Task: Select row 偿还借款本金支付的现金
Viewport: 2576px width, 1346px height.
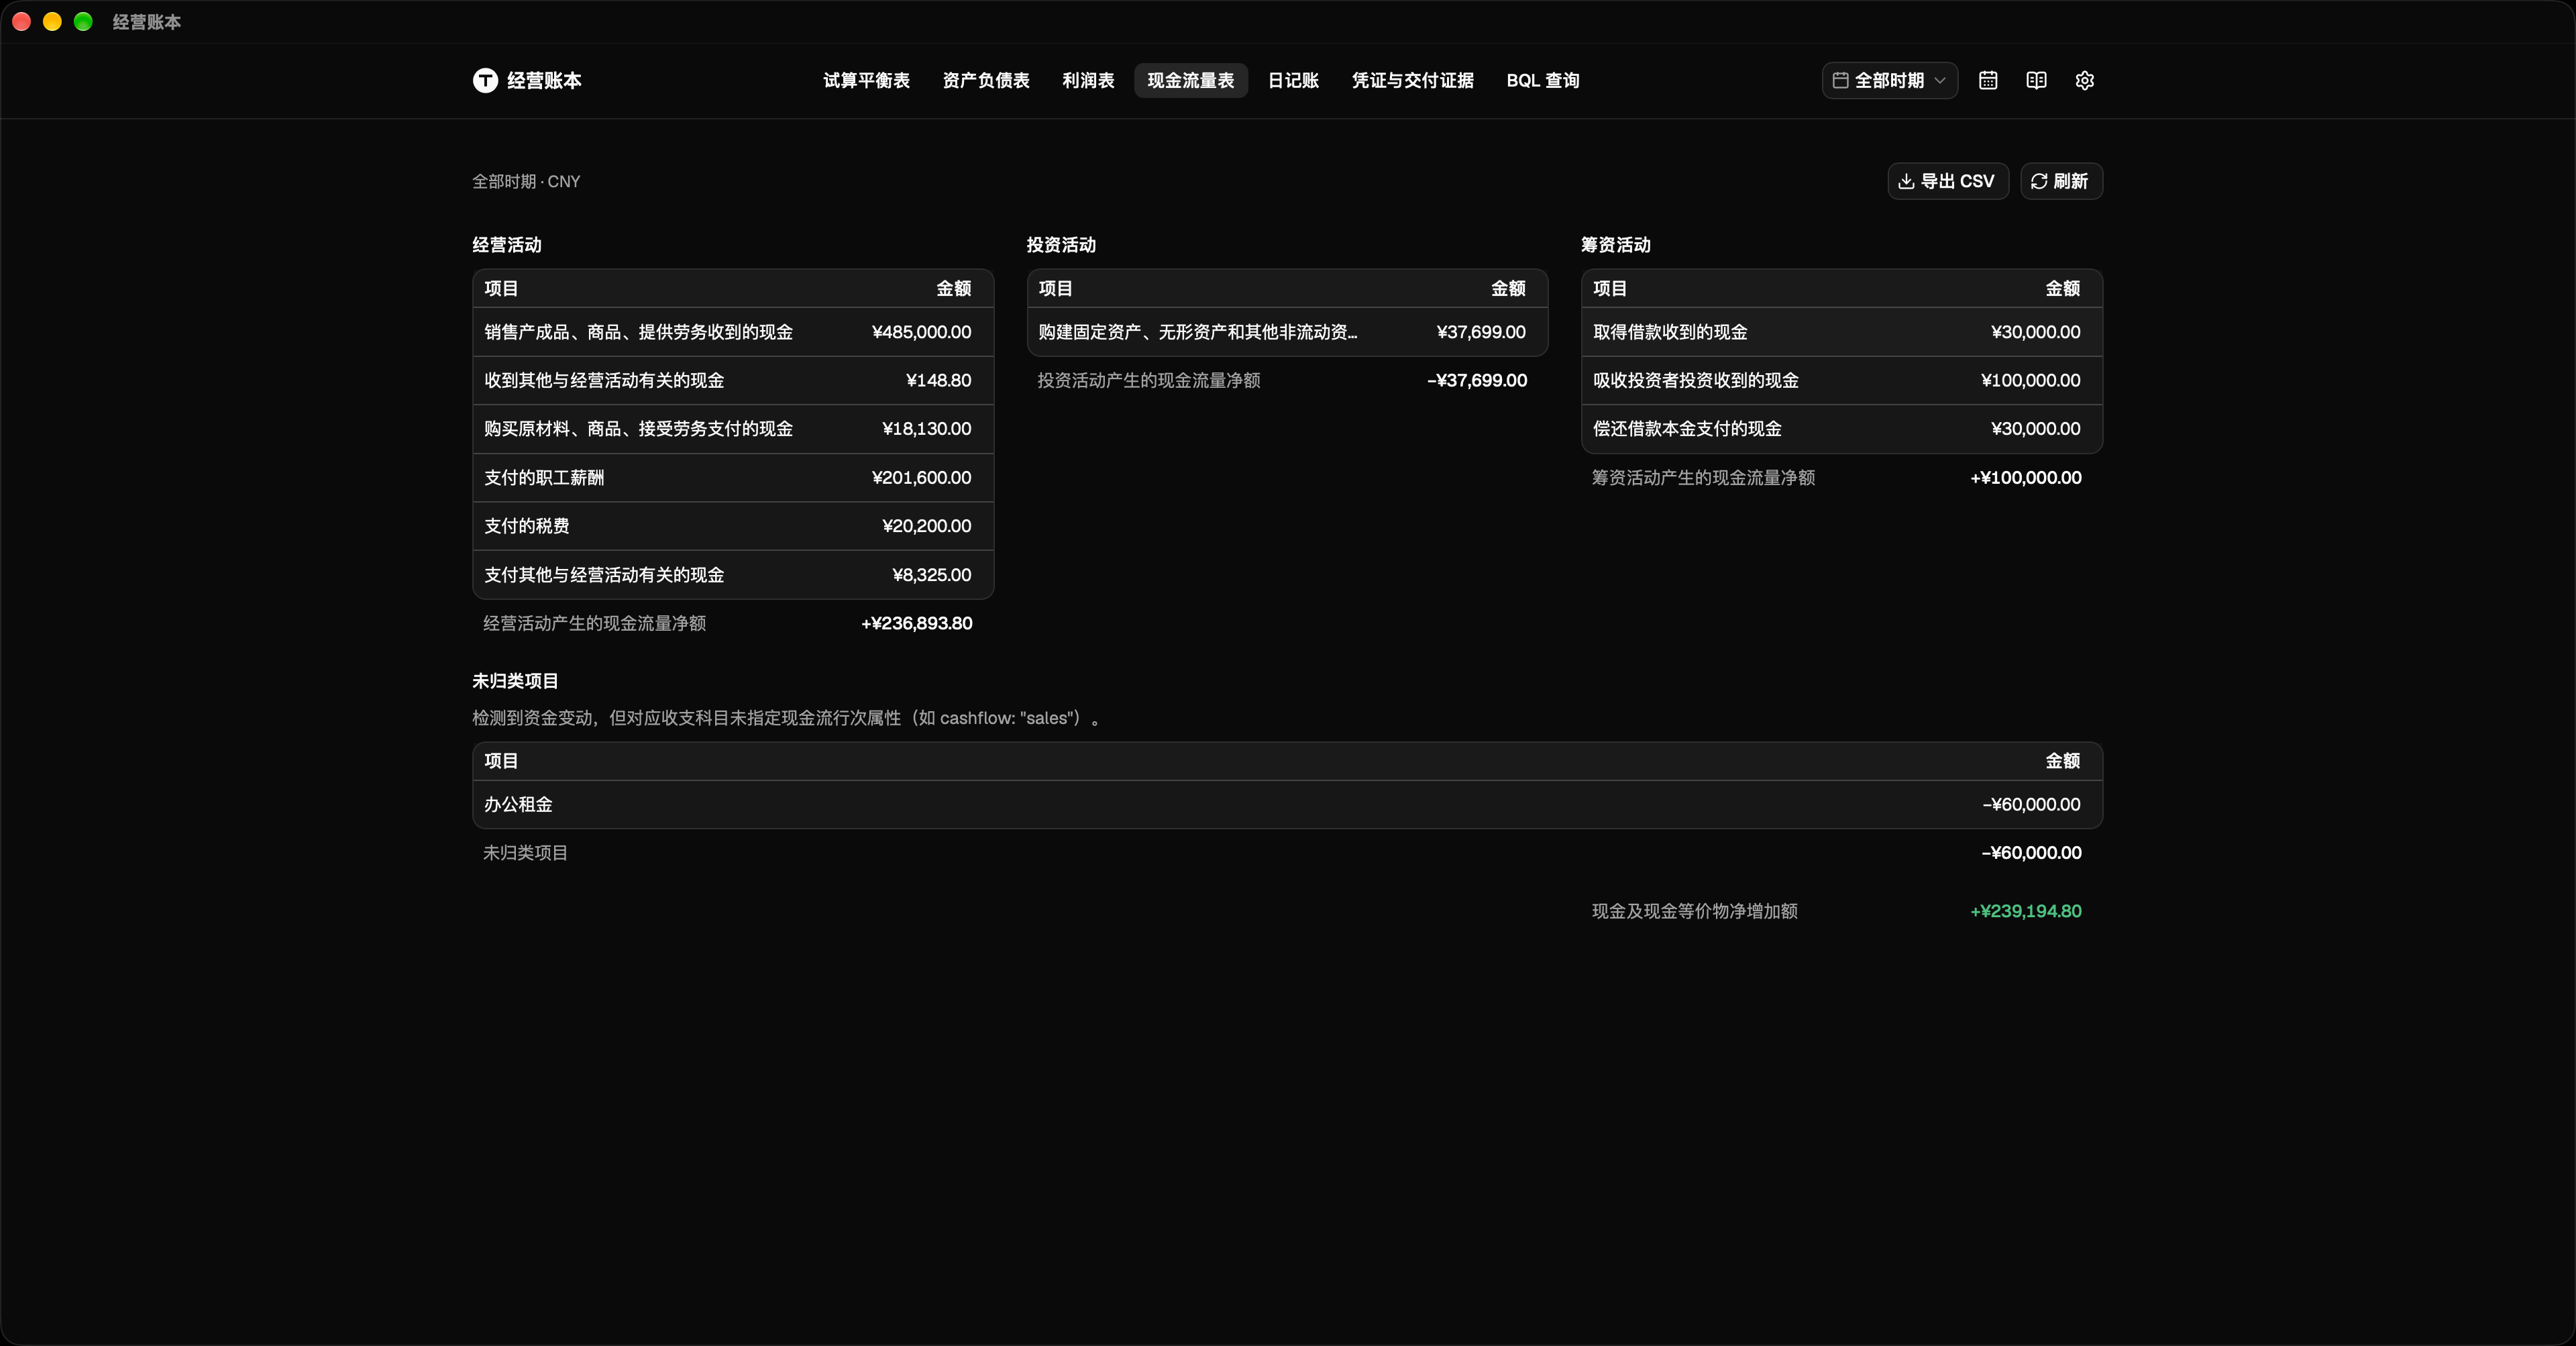Action: [1841, 429]
